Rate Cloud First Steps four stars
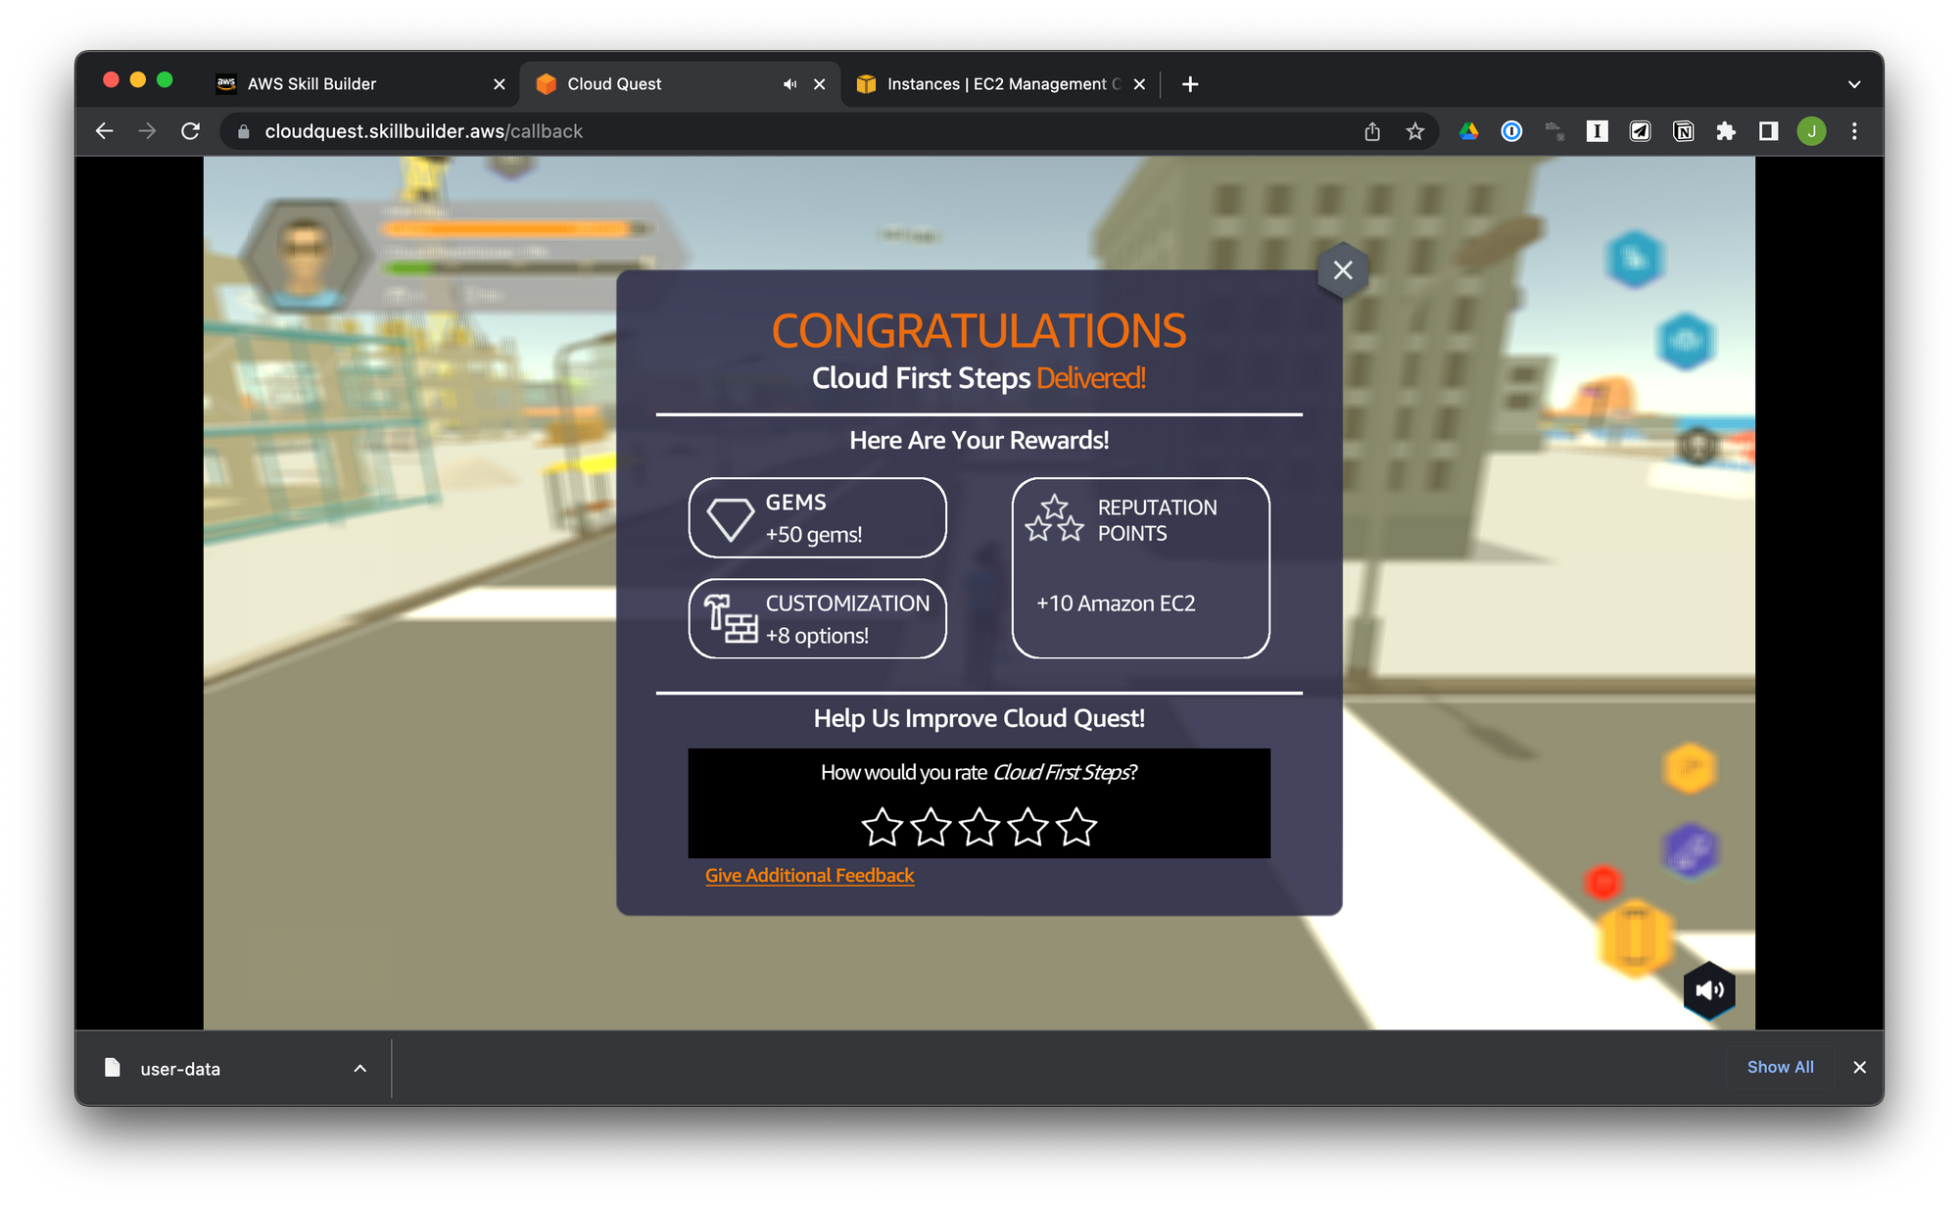This screenshot has width=1959, height=1205. coord(1028,827)
